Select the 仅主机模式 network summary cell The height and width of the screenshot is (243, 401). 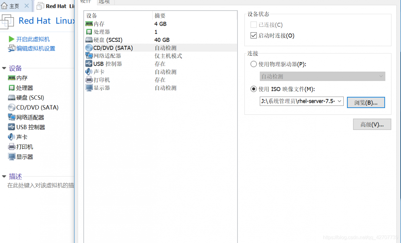click(x=168, y=56)
